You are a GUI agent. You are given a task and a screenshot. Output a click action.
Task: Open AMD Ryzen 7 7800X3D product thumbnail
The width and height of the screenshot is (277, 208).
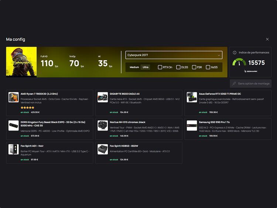click(13, 97)
